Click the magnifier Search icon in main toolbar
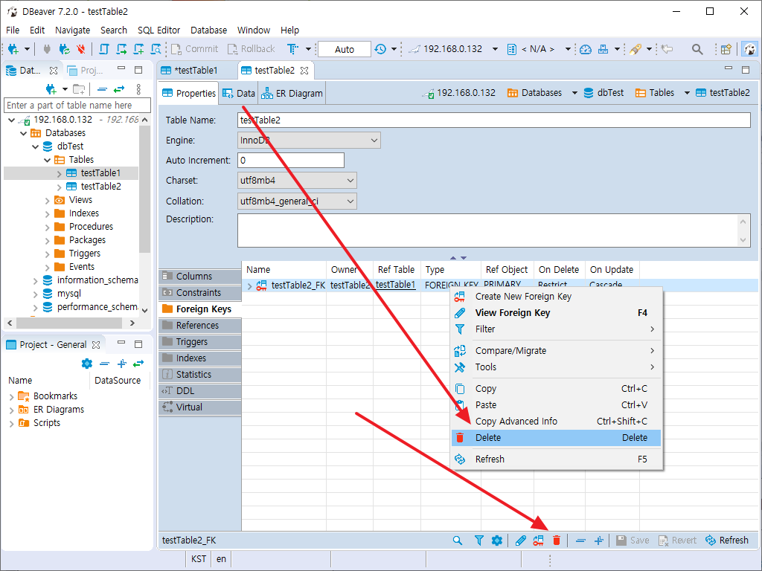Image resolution: width=762 pixels, height=571 pixels. click(x=697, y=49)
